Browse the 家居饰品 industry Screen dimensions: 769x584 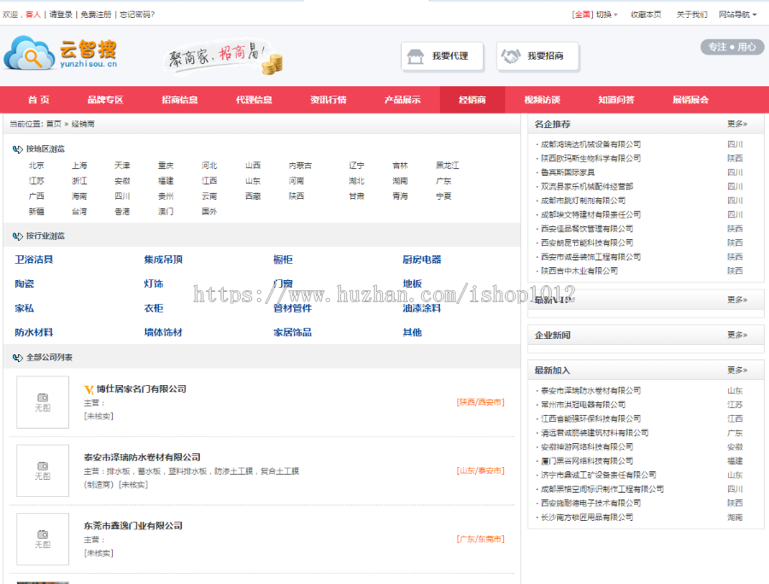pyautogui.click(x=292, y=332)
